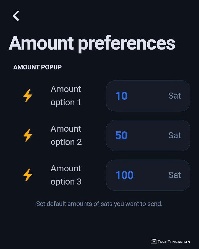
Task: Click the Sat unit label for option 3
Action: pos(174,175)
